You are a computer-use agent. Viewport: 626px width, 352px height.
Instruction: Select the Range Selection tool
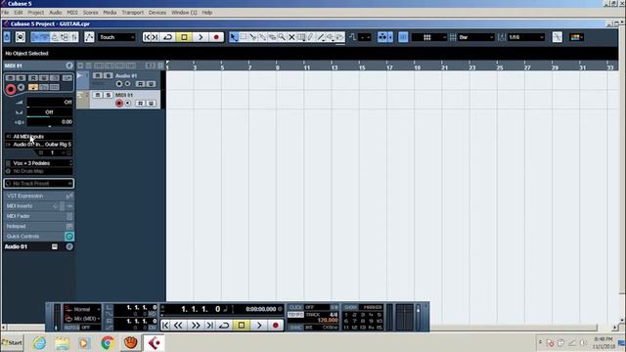[x=244, y=37]
